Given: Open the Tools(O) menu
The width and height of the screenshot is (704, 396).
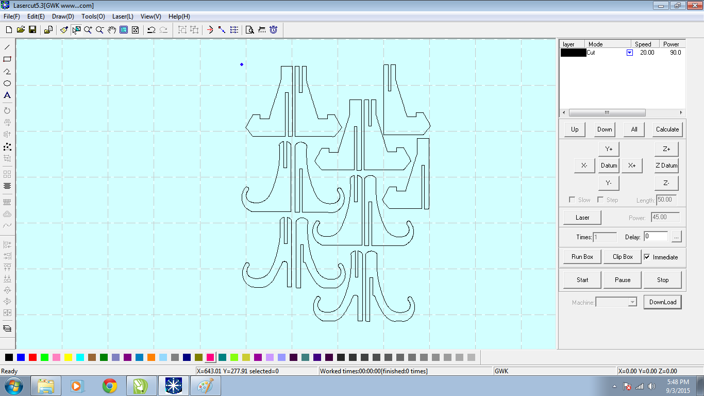Looking at the screenshot, I should (x=93, y=16).
